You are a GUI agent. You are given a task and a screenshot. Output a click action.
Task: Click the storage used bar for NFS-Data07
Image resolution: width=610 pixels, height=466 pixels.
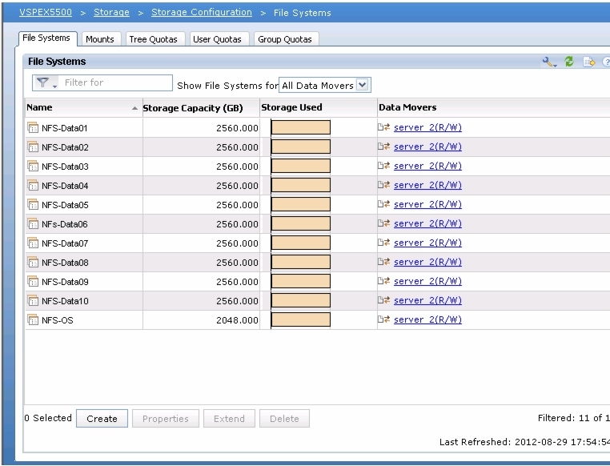[300, 243]
